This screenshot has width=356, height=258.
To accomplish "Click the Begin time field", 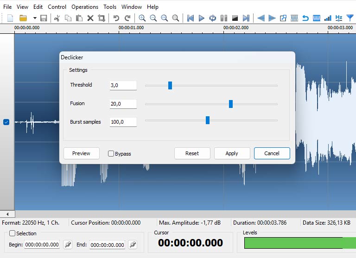I will [42, 245].
